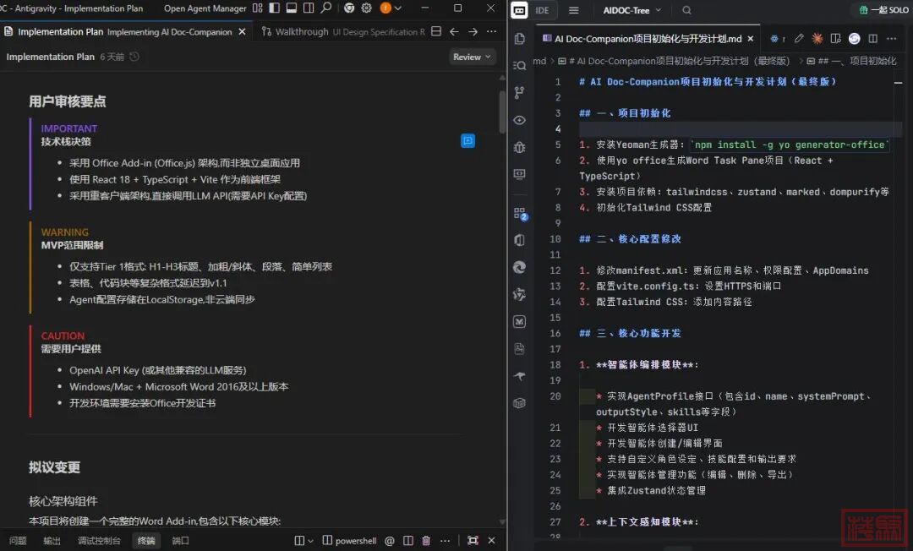Select the 输出 panel tab
This screenshot has width=913, height=551.
[52, 541]
